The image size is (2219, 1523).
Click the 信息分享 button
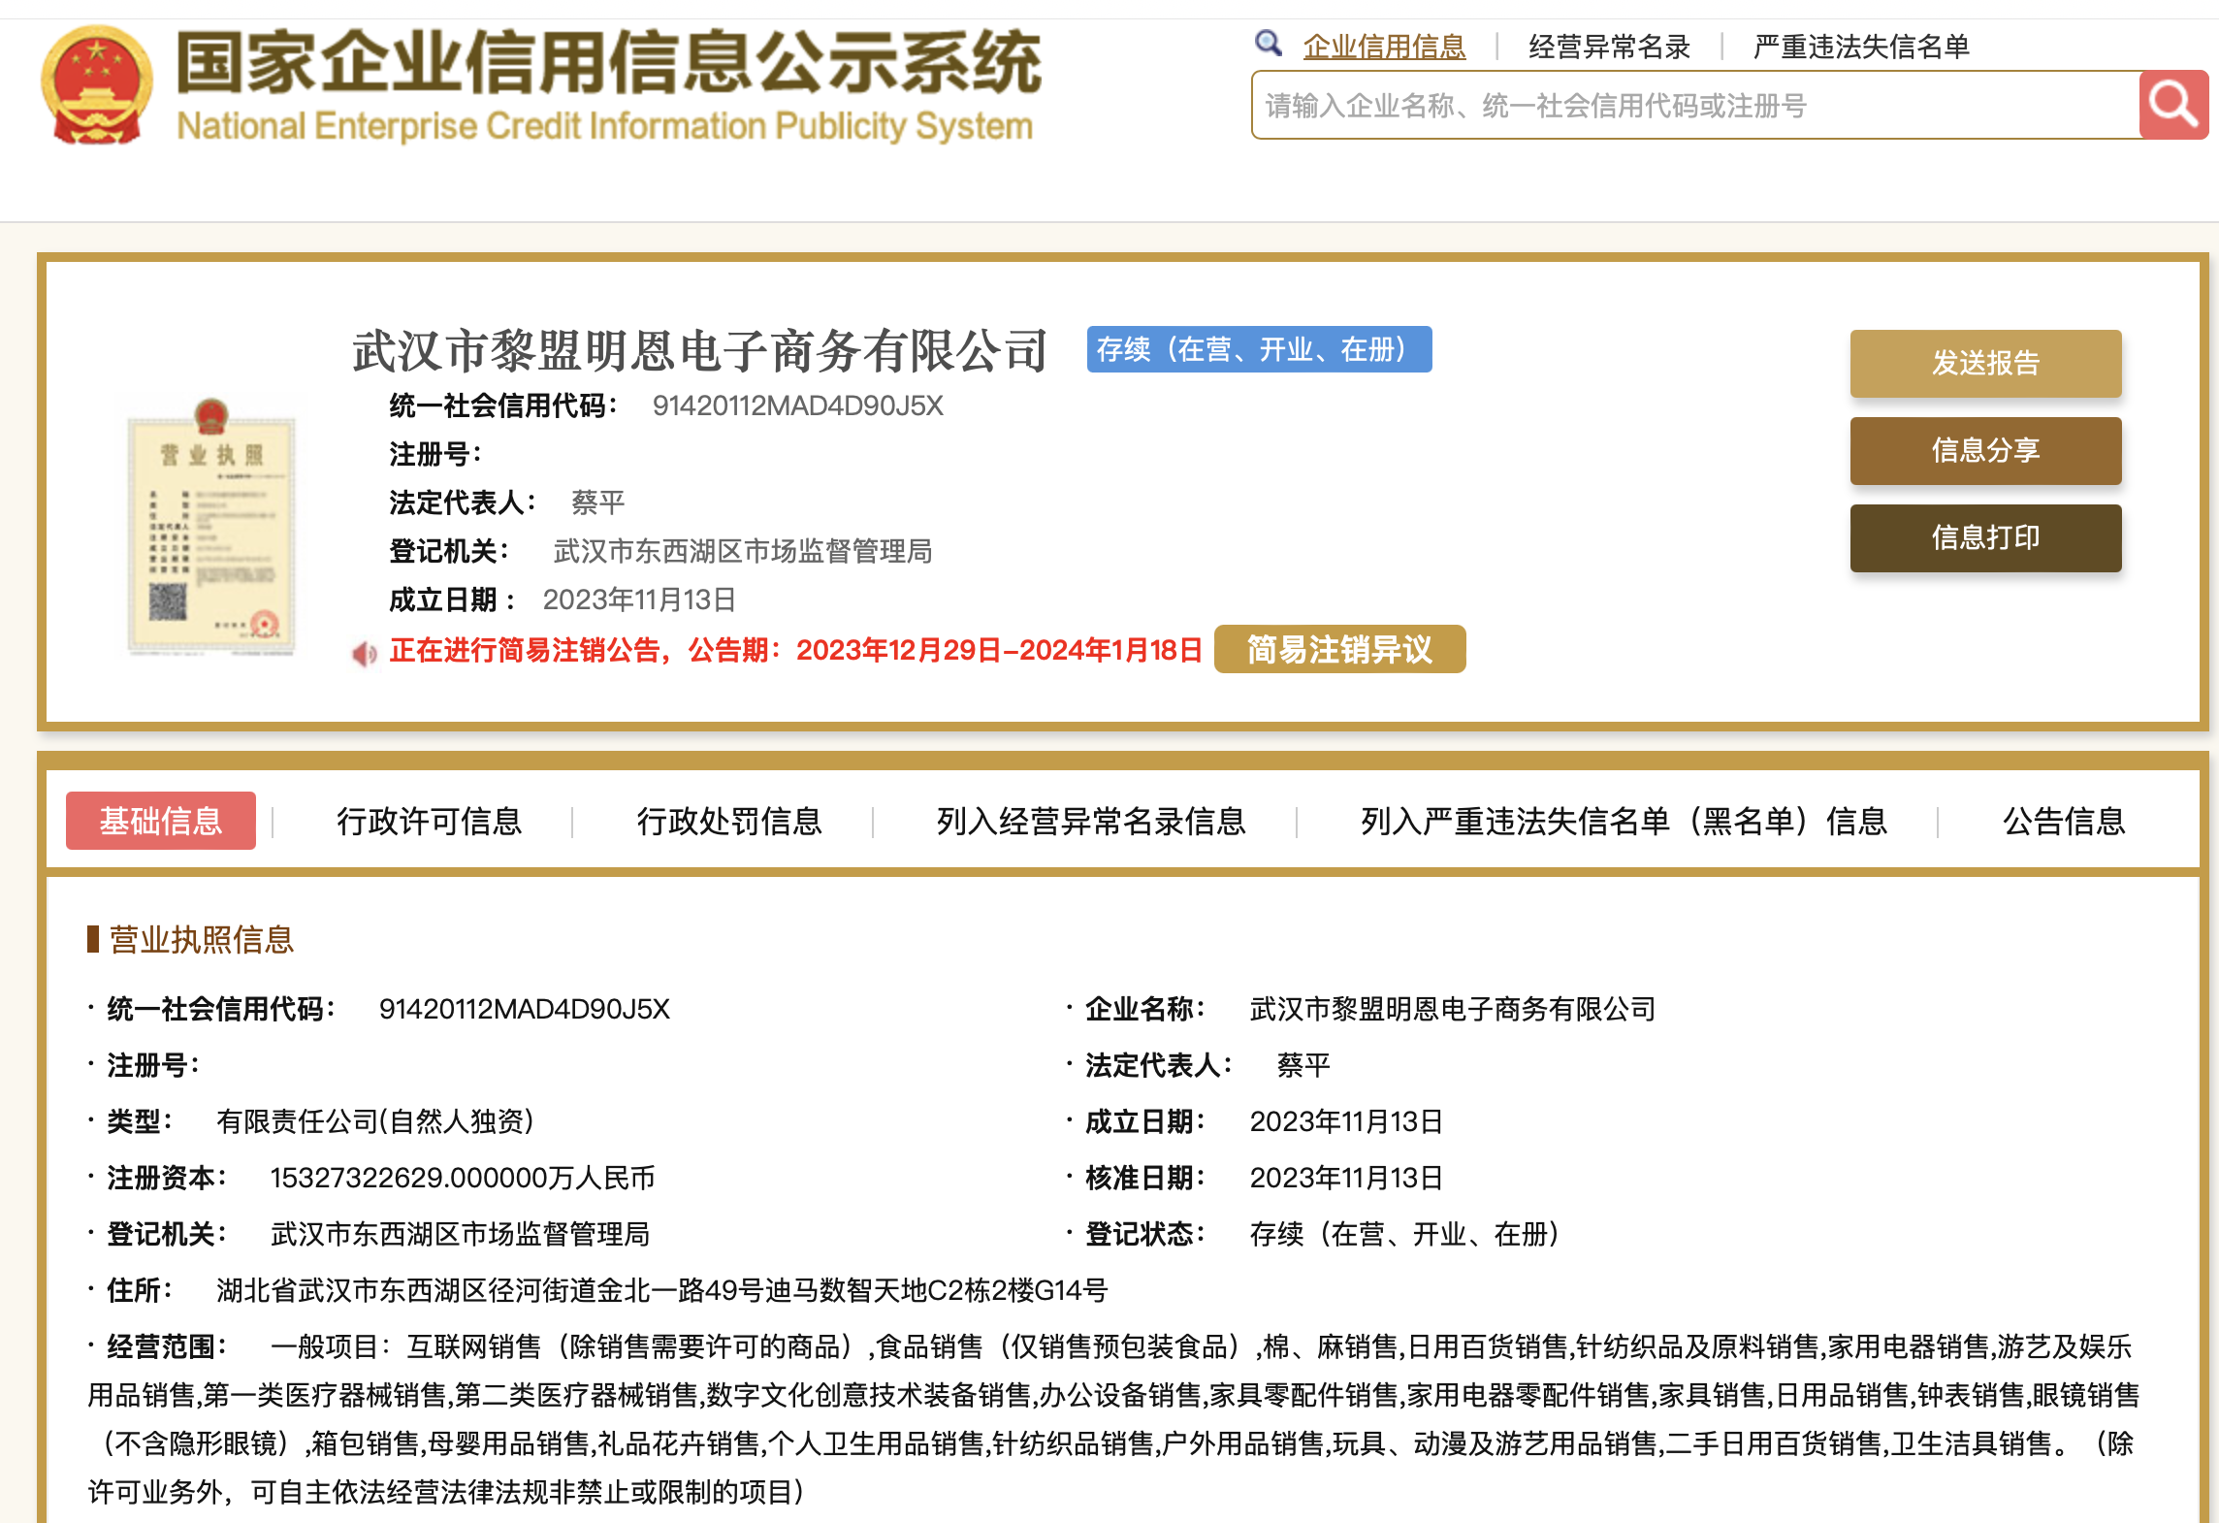(1984, 450)
